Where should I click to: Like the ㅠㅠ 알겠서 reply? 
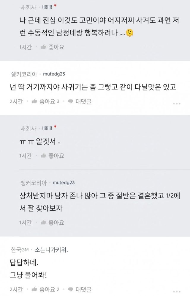click(x=43, y=156)
